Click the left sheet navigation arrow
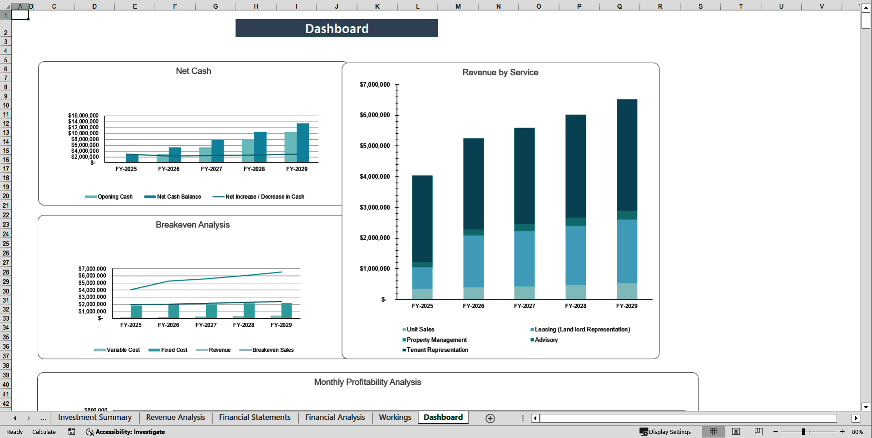This screenshot has width=872, height=438. pos(15,418)
